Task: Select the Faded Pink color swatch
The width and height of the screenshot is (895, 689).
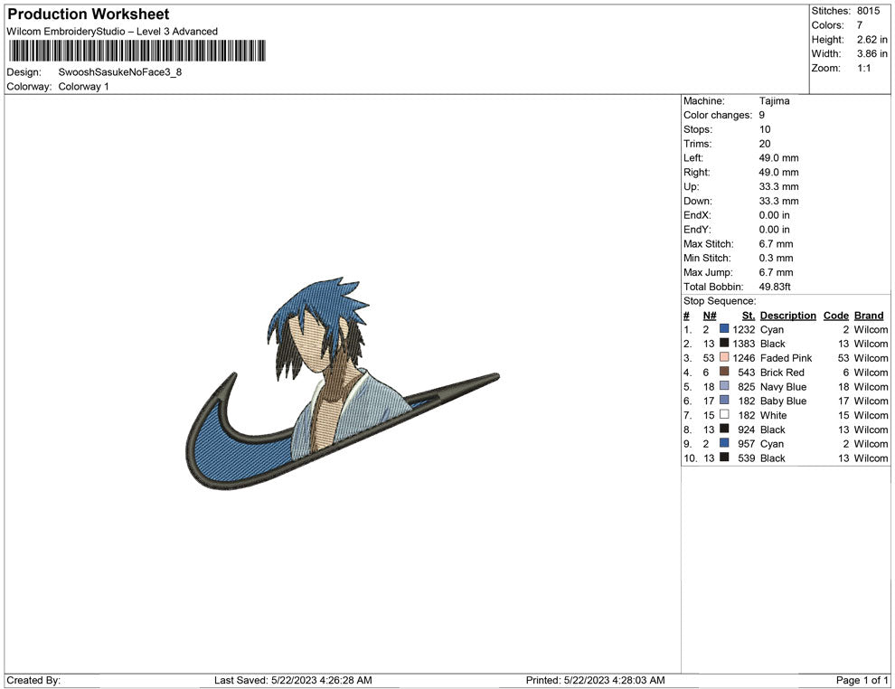Action: point(724,357)
